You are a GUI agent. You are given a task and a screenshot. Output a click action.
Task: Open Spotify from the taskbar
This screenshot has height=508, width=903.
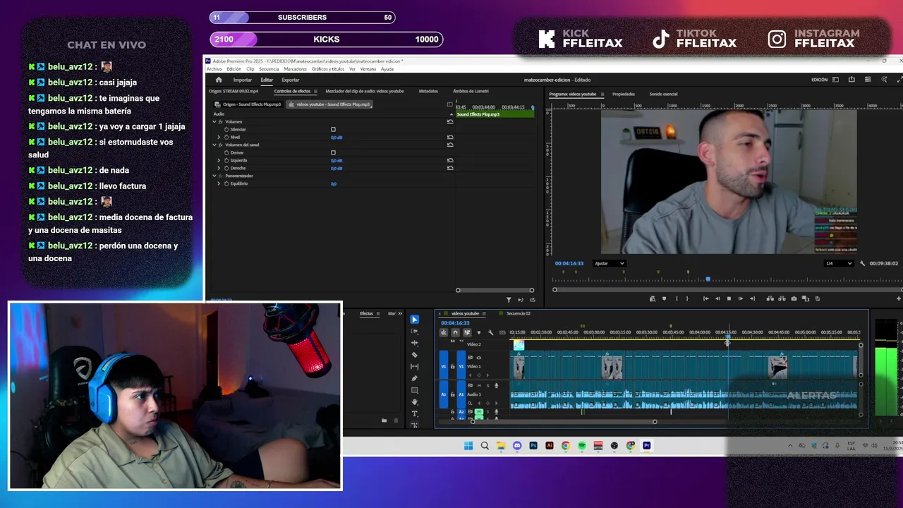(x=582, y=446)
